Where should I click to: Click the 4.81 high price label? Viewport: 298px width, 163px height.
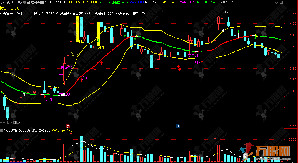232,13
